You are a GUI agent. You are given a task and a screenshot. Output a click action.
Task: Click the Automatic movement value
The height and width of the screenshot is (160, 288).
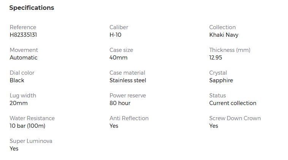[x=24, y=58]
